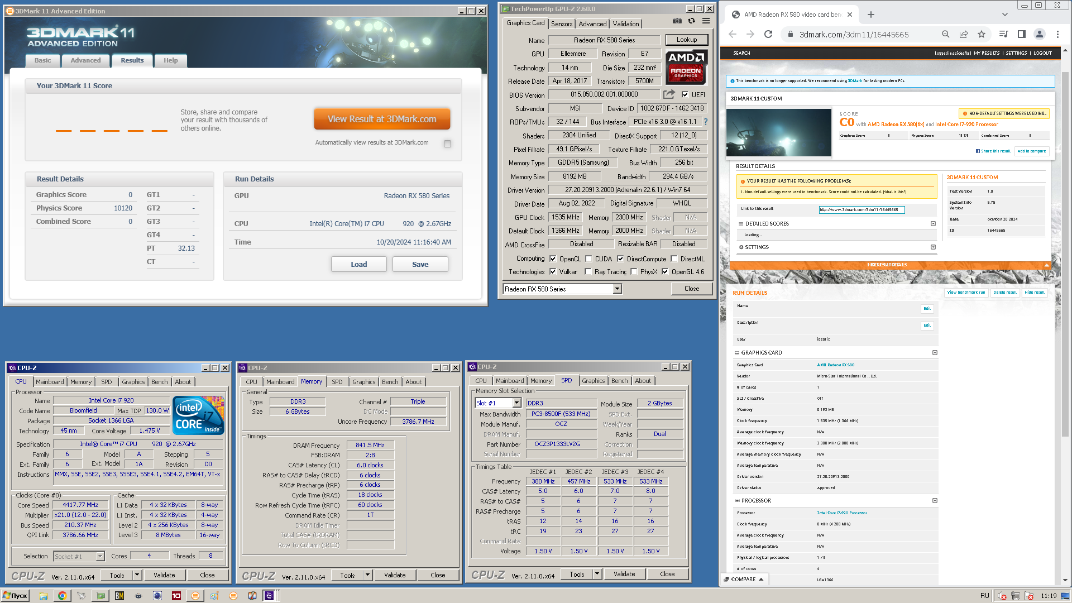Click the View benchmark run button
The height and width of the screenshot is (603, 1072).
click(966, 292)
